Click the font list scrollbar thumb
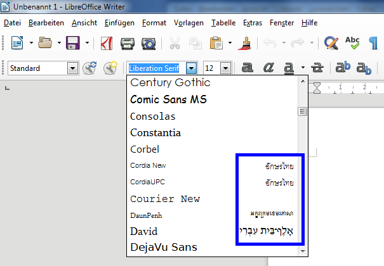Screen dimensions: 384x266 303,111
